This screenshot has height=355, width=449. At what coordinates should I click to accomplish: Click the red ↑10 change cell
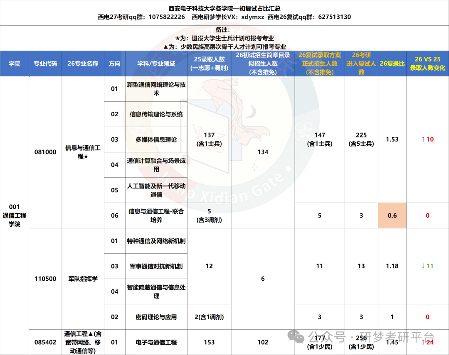[427, 140]
